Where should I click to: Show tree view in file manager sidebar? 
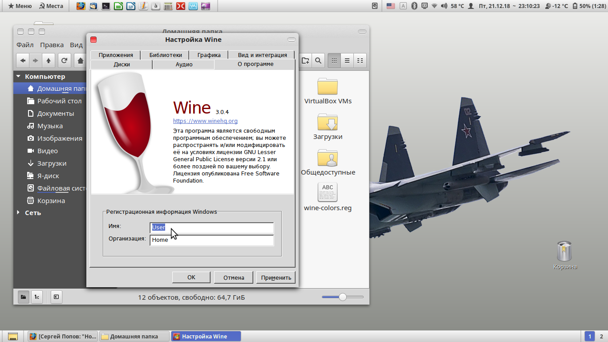pos(37,297)
